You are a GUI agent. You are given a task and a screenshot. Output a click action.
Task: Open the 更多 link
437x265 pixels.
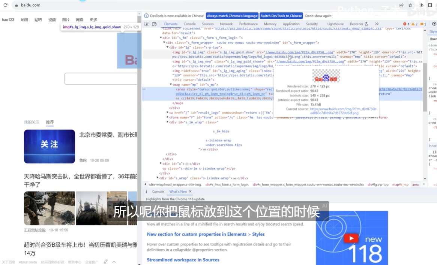[x=94, y=19]
